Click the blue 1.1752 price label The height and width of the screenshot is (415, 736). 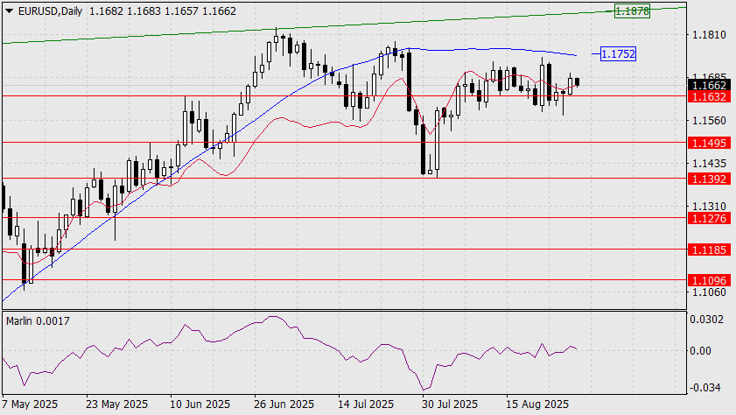[618, 54]
